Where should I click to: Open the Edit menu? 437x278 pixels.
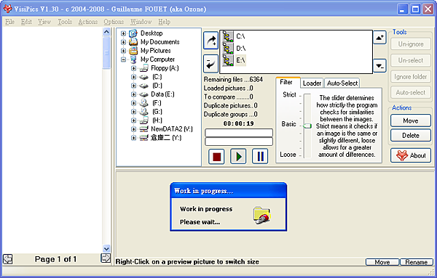[26, 22]
